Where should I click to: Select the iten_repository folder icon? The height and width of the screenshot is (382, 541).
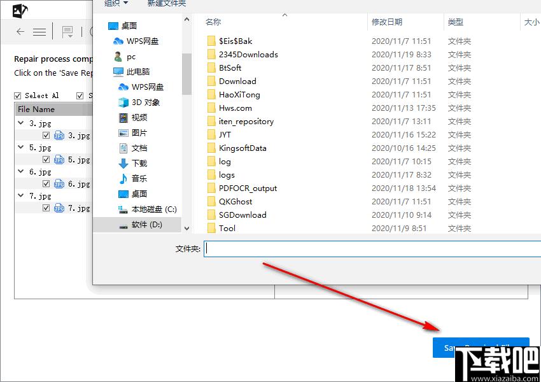(x=211, y=122)
